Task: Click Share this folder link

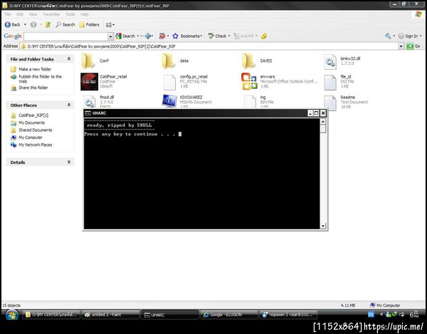Action: pyautogui.click(x=33, y=88)
